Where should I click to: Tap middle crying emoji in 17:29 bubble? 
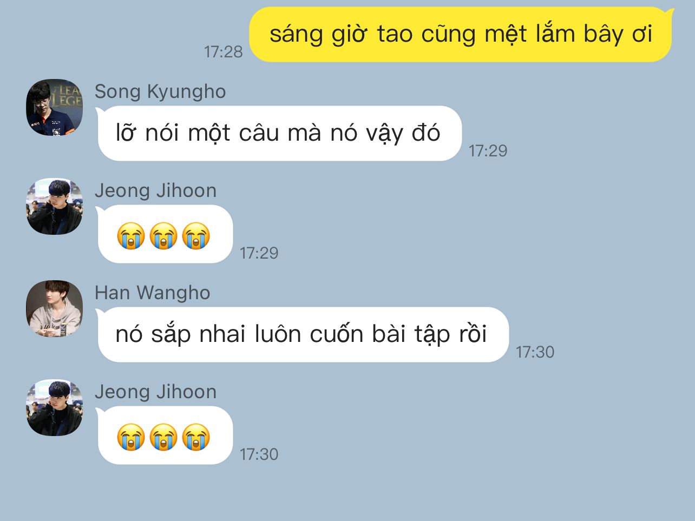click(x=163, y=235)
